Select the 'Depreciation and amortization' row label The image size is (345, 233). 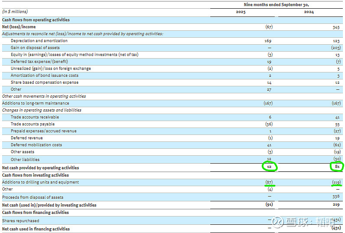tap(39, 41)
